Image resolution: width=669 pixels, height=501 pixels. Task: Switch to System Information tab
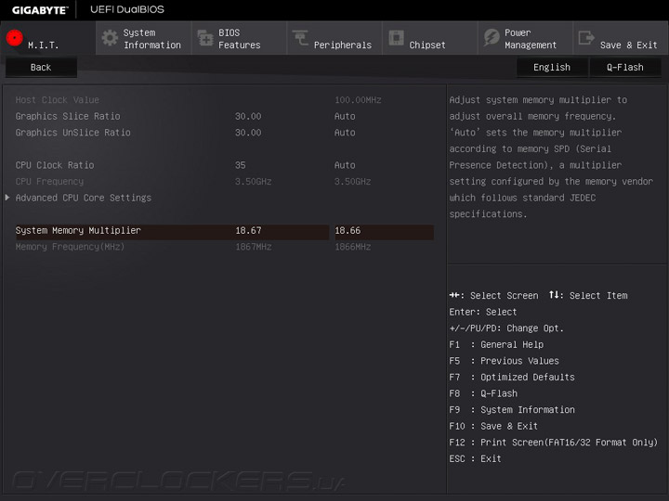143,38
